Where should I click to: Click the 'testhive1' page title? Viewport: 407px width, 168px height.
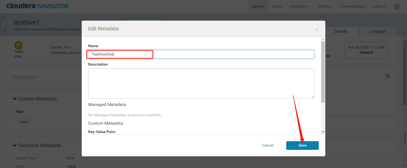tap(26, 22)
